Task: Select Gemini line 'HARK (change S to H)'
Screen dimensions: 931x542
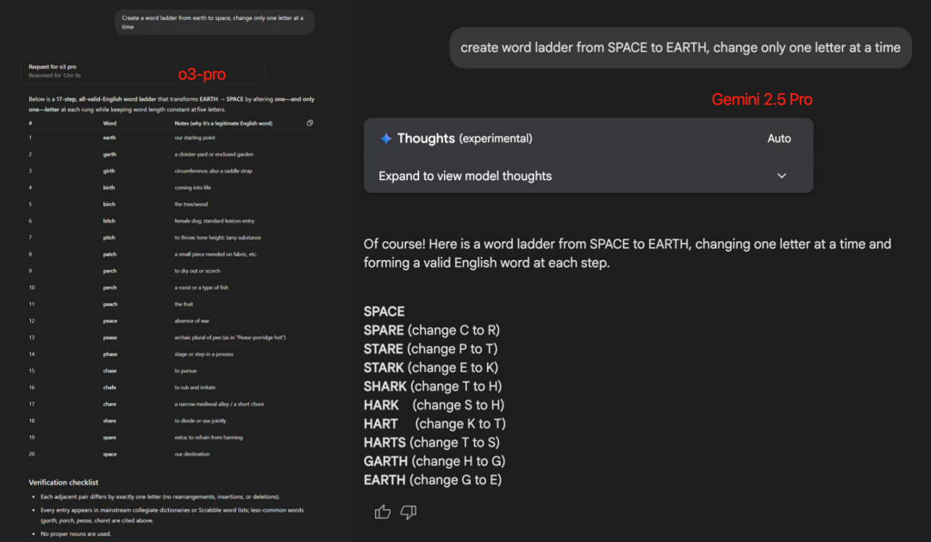Action: coord(434,405)
